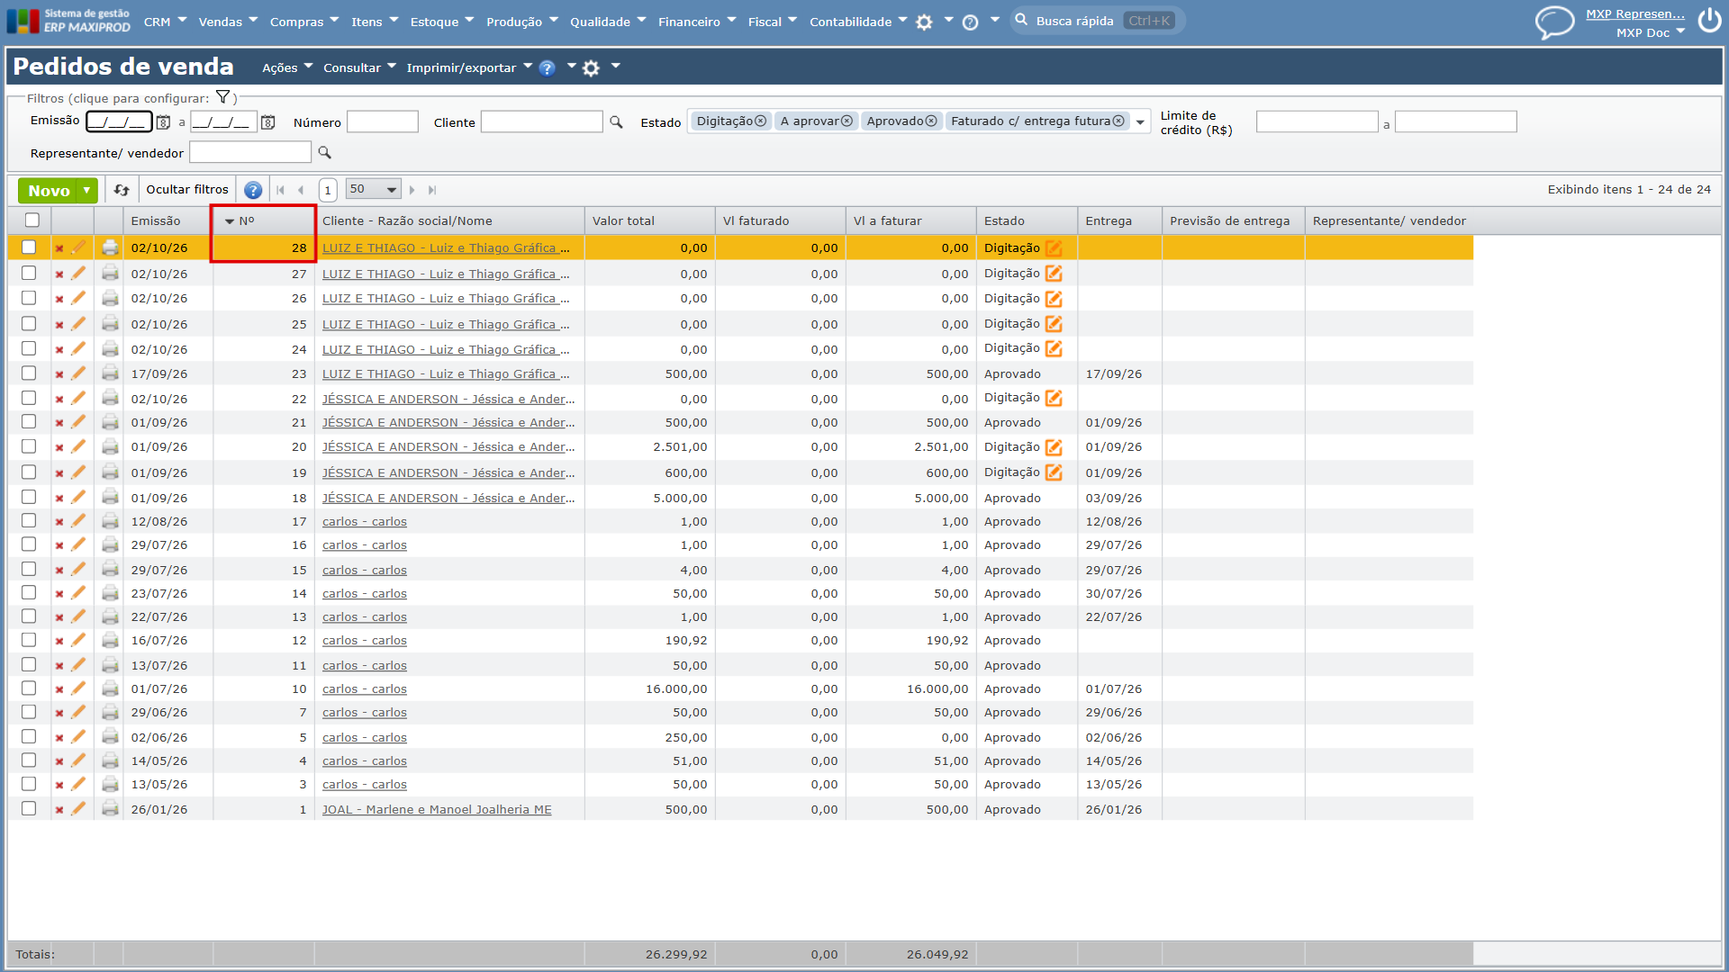Open the first Emissão calendar picker
Viewport: 1729px width, 972px height.
pyautogui.click(x=163, y=122)
